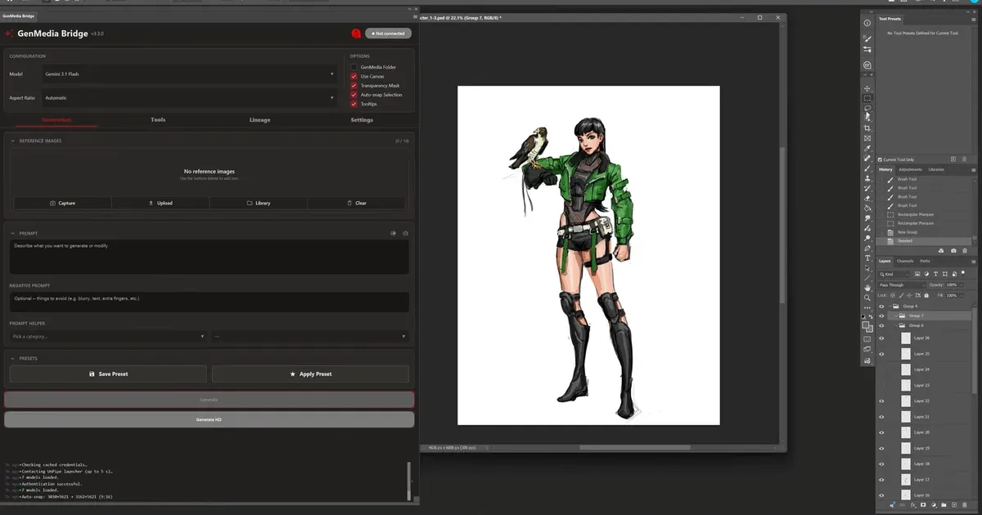
Task: Select the Hand tool
Action: click(x=867, y=288)
